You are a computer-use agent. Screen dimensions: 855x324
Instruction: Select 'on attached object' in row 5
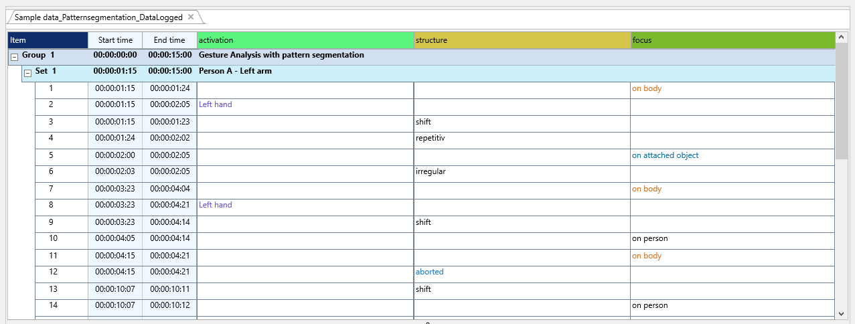coord(666,155)
